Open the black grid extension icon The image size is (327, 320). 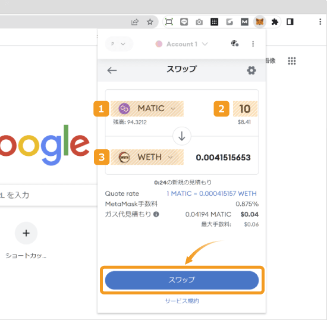(x=215, y=21)
